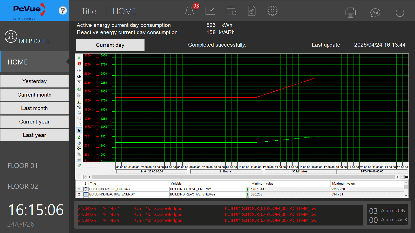This screenshot has width=415, height=233.
Task: Click the settings gear icon
Action: point(272,11)
